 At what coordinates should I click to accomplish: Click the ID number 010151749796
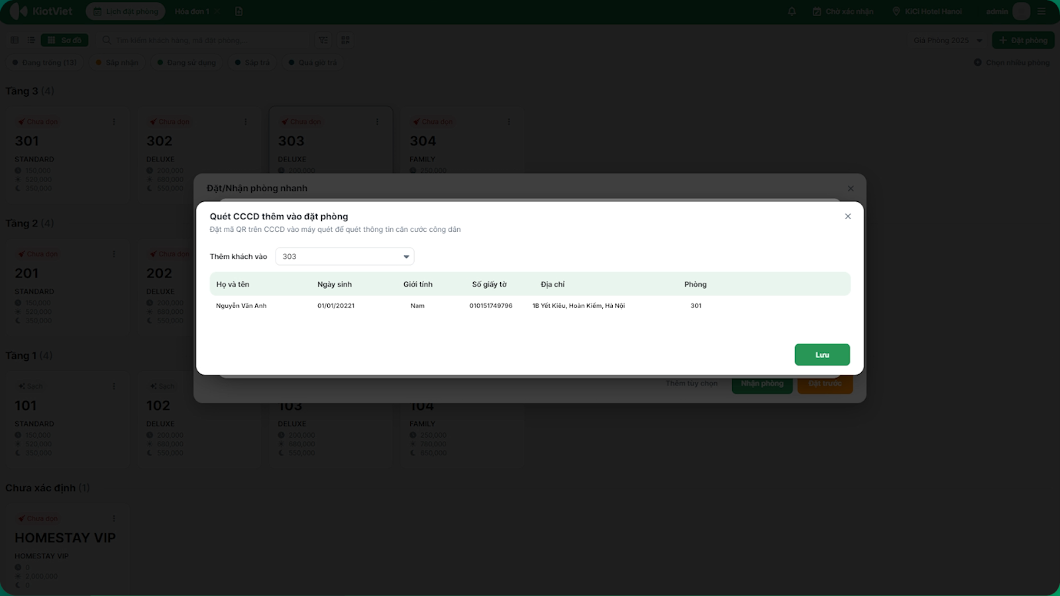(x=491, y=306)
